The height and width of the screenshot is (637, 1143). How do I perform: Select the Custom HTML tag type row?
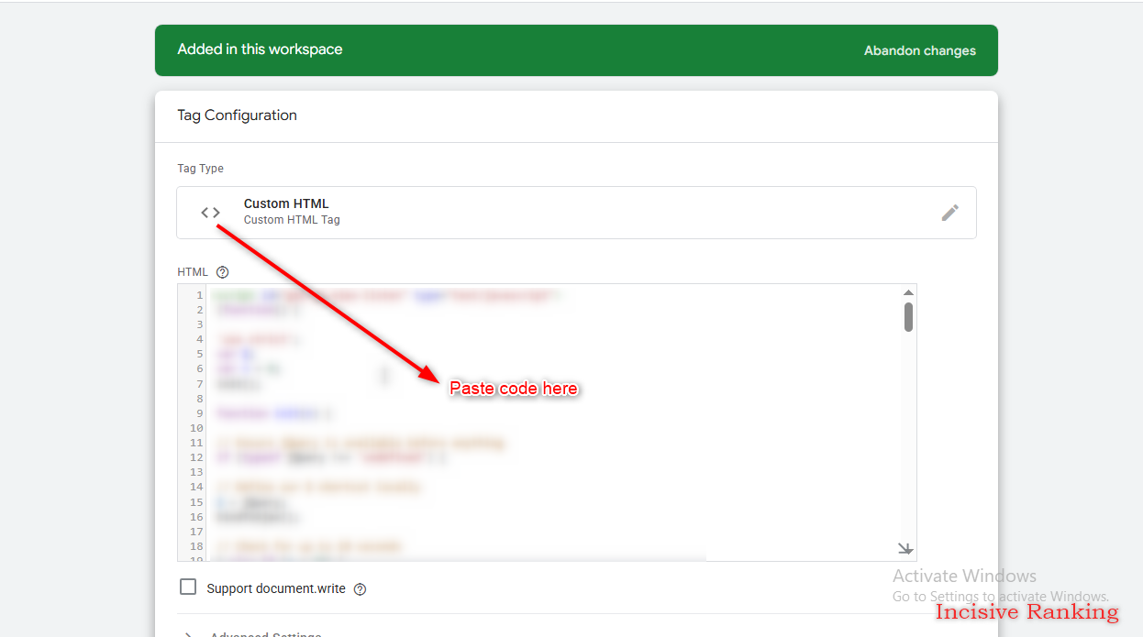576,213
